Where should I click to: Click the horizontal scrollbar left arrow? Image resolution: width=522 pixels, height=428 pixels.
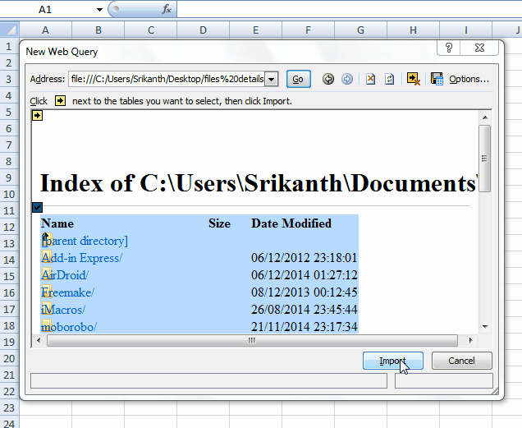click(x=39, y=340)
